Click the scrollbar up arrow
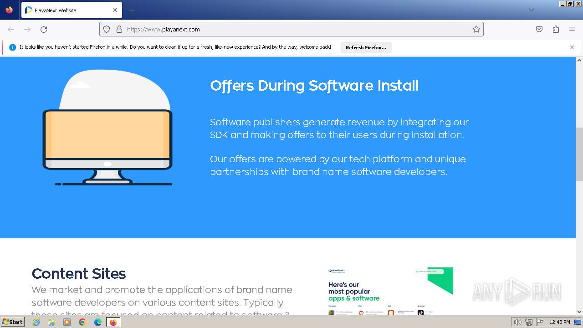The height and width of the screenshot is (328, 583). pyautogui.click(x=579, y=60)
